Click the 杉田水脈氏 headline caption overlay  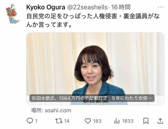click(92, 98)
